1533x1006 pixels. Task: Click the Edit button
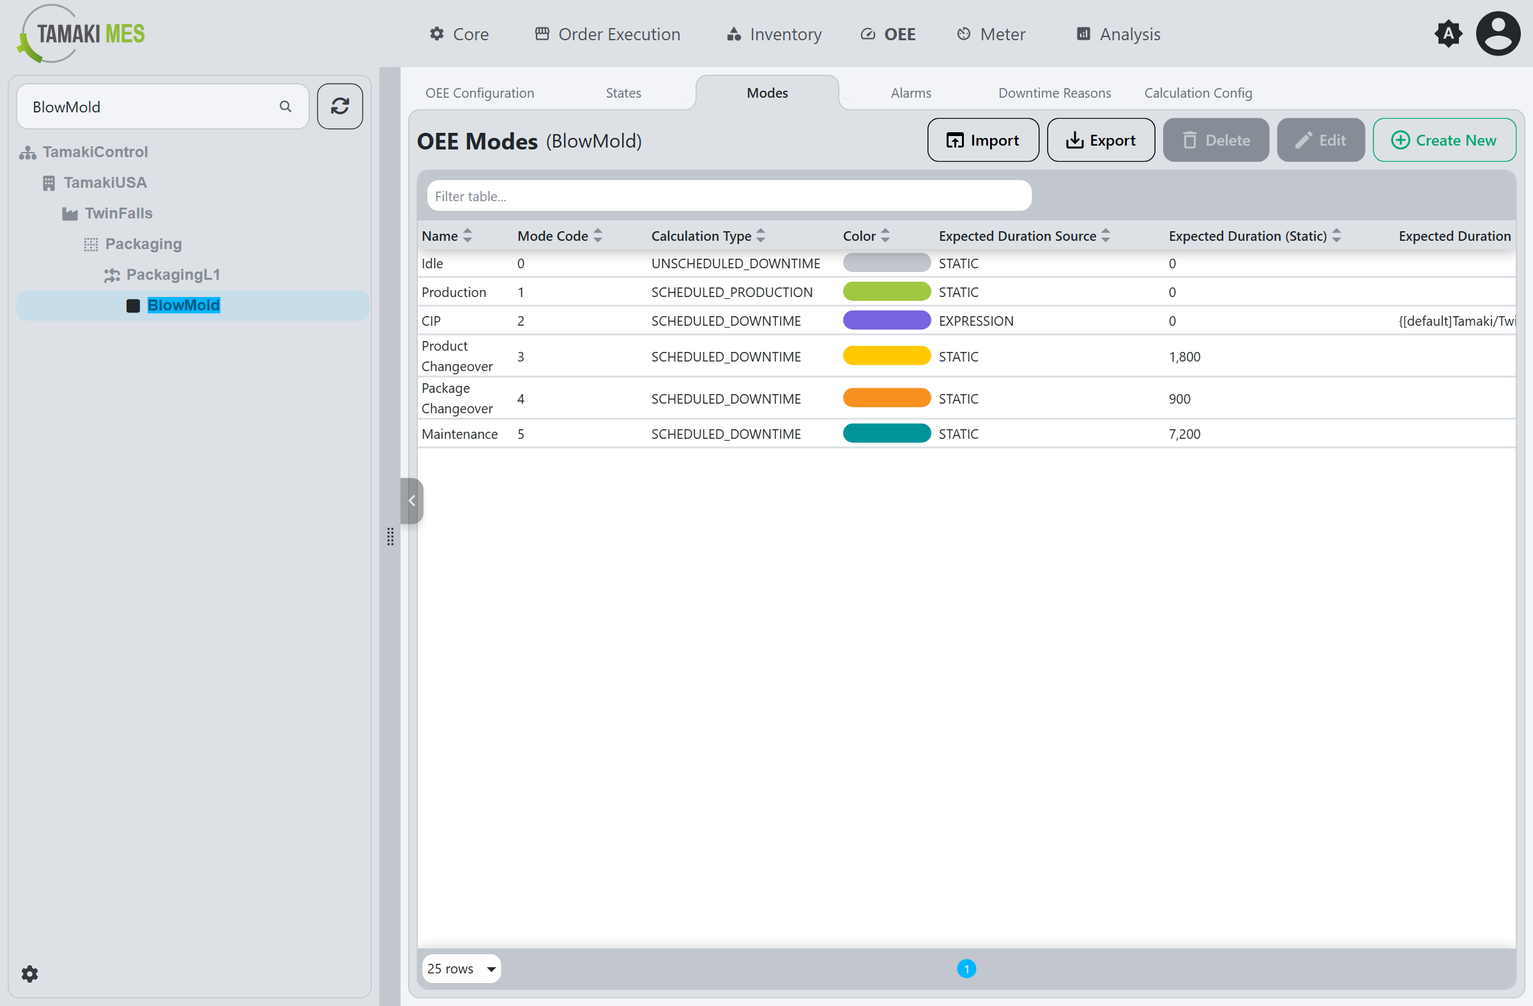tap(1320, 140)
